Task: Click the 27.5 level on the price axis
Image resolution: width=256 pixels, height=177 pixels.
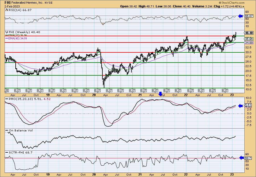Action: pos(248,57)
